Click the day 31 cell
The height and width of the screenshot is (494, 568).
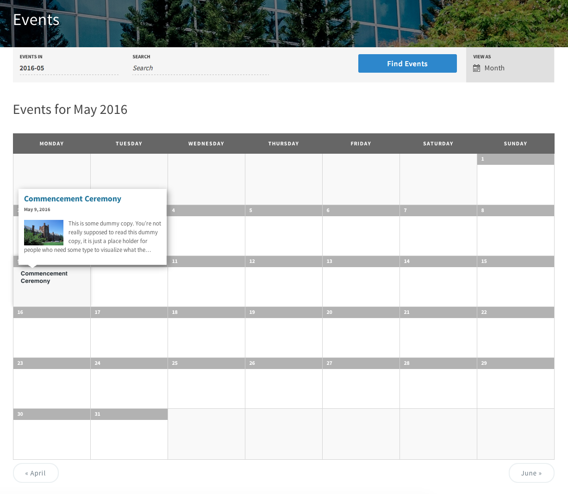tap(129, 438)
